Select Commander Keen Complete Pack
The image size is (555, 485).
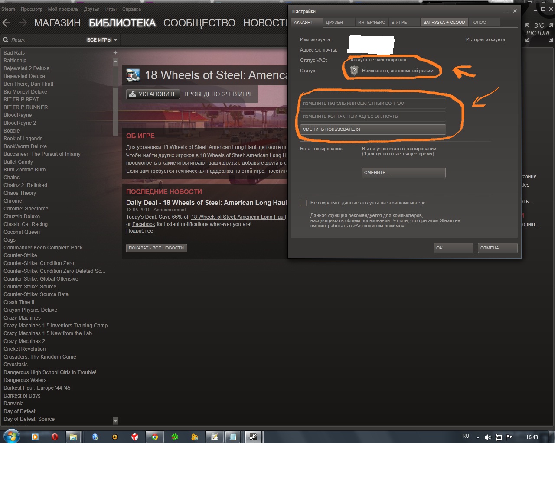point(43,248)
